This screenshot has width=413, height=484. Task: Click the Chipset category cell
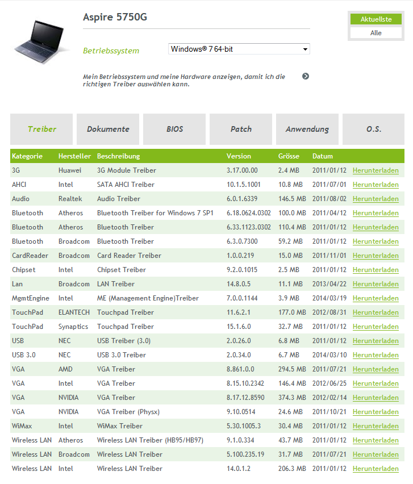[23, 270]
